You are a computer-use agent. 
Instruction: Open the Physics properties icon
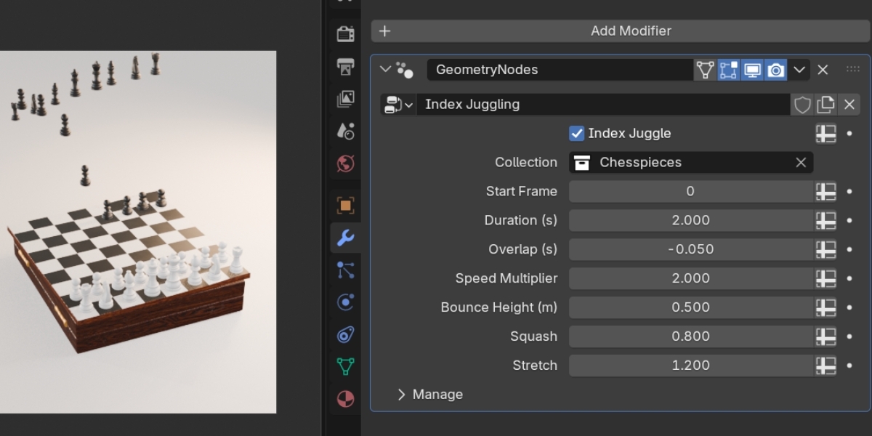(346, 302)
